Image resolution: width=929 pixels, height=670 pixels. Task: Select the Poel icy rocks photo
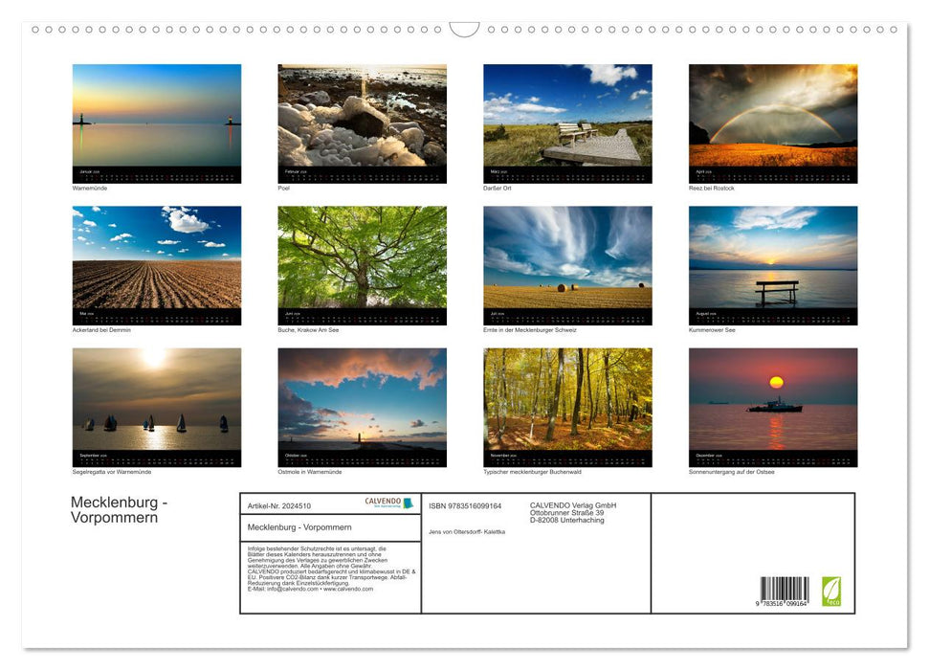point(362,117)
